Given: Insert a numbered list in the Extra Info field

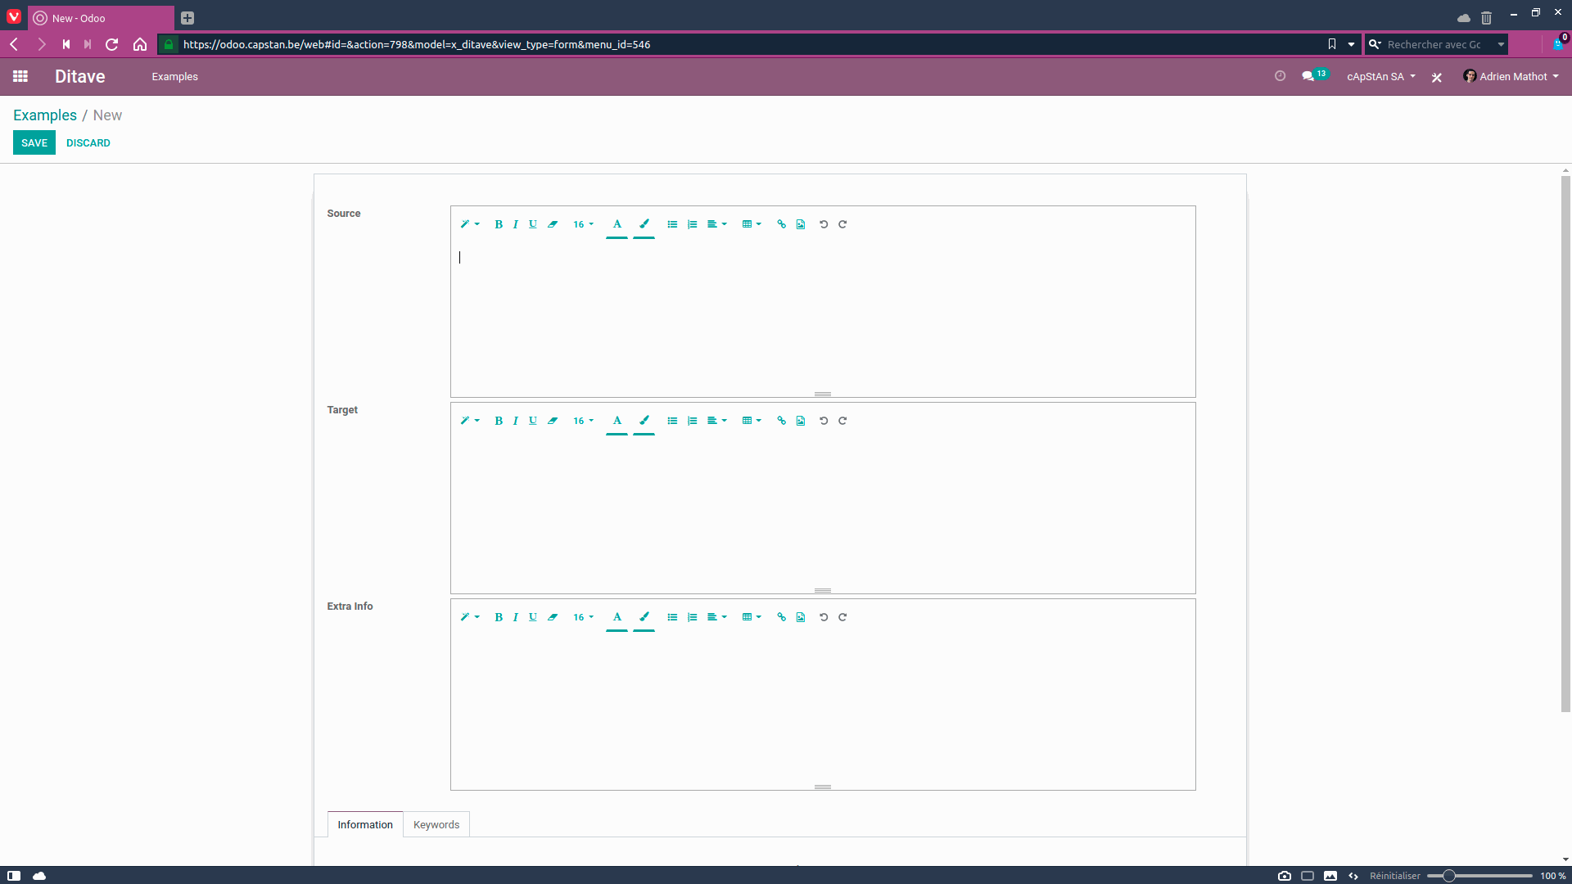Looking at the screenshot, I should [x=693, y=617].
